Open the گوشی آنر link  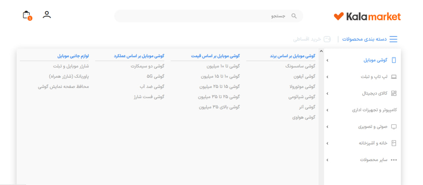click(x=307, y=107)
